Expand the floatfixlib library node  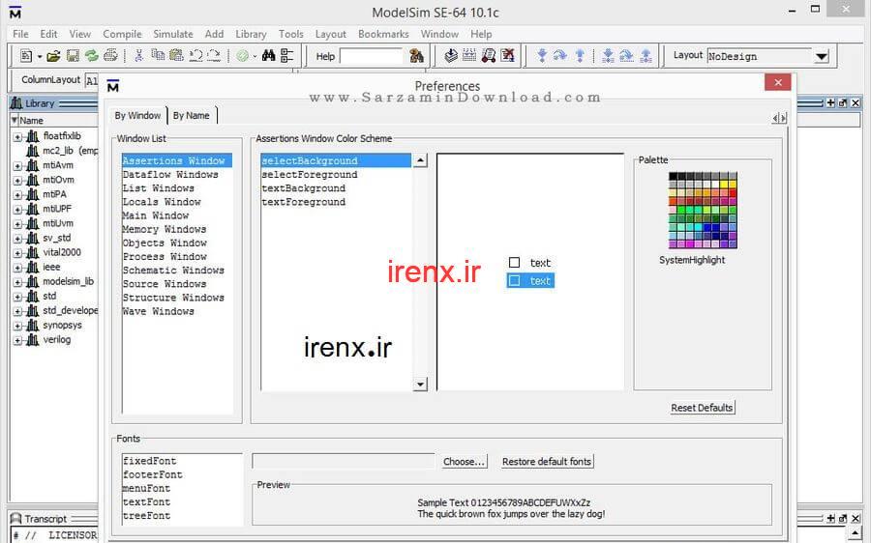17,136
